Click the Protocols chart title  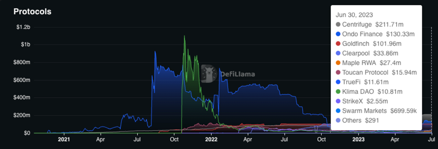pyautogui.click(x=32, y=12)
